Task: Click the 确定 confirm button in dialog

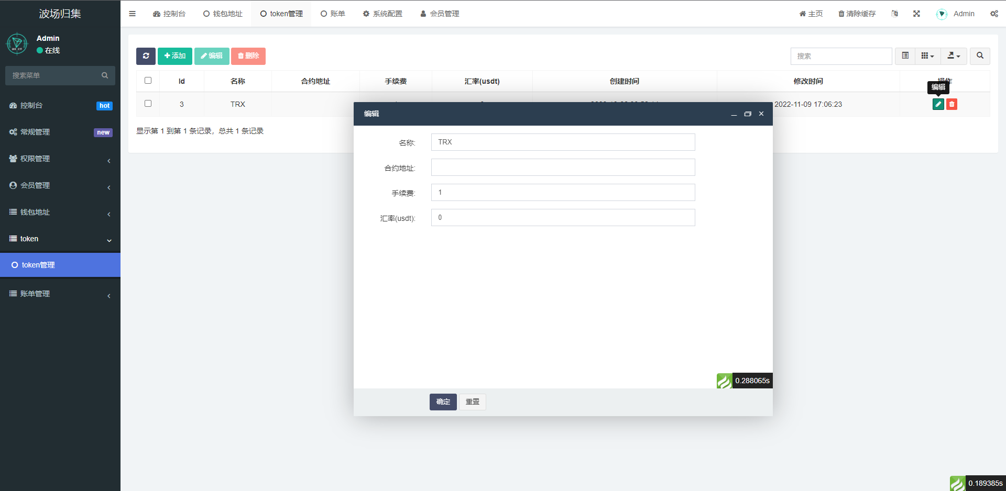Action: pos(443,401)
